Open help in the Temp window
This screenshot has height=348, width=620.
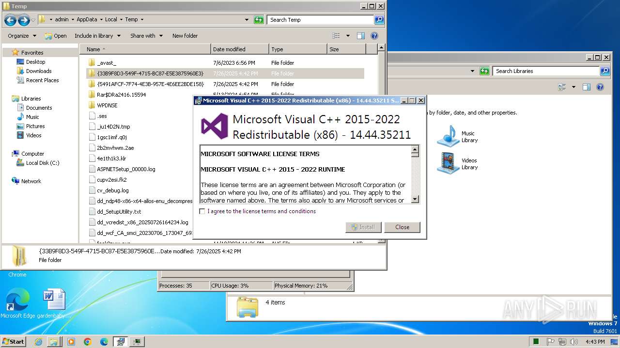374,36
